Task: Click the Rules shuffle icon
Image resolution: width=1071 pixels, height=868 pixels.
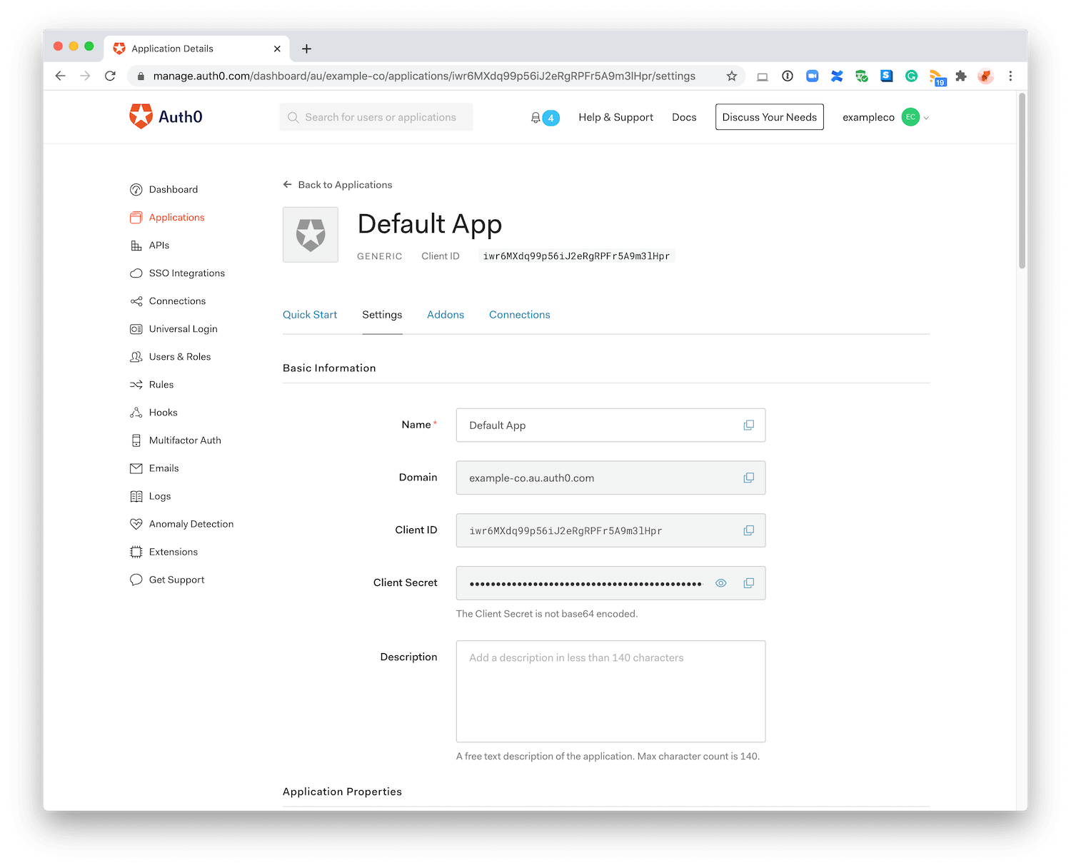Action: 136,385
